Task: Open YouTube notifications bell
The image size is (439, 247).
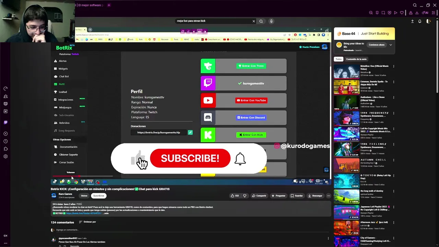Action: click(x=419, y=21)
